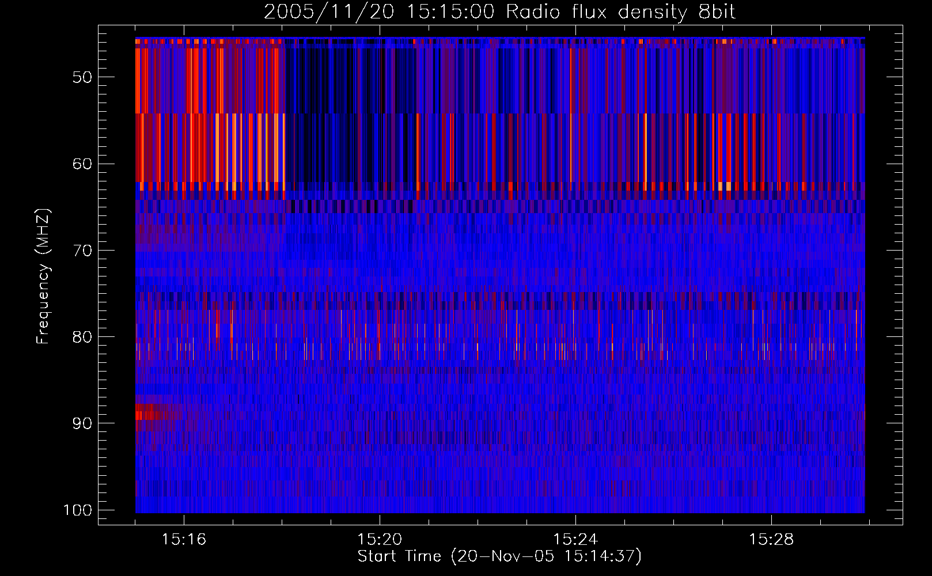Select the 15:28 time tick label
The image size is (932, 576).
[x=771, y=539]
